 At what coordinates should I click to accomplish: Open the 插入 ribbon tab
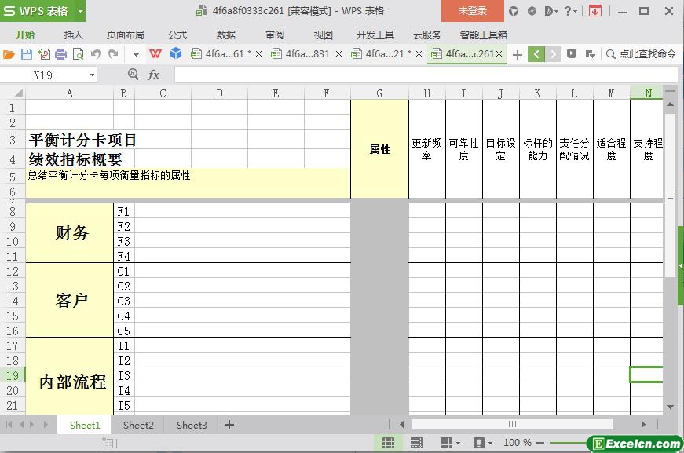[73, 35]
